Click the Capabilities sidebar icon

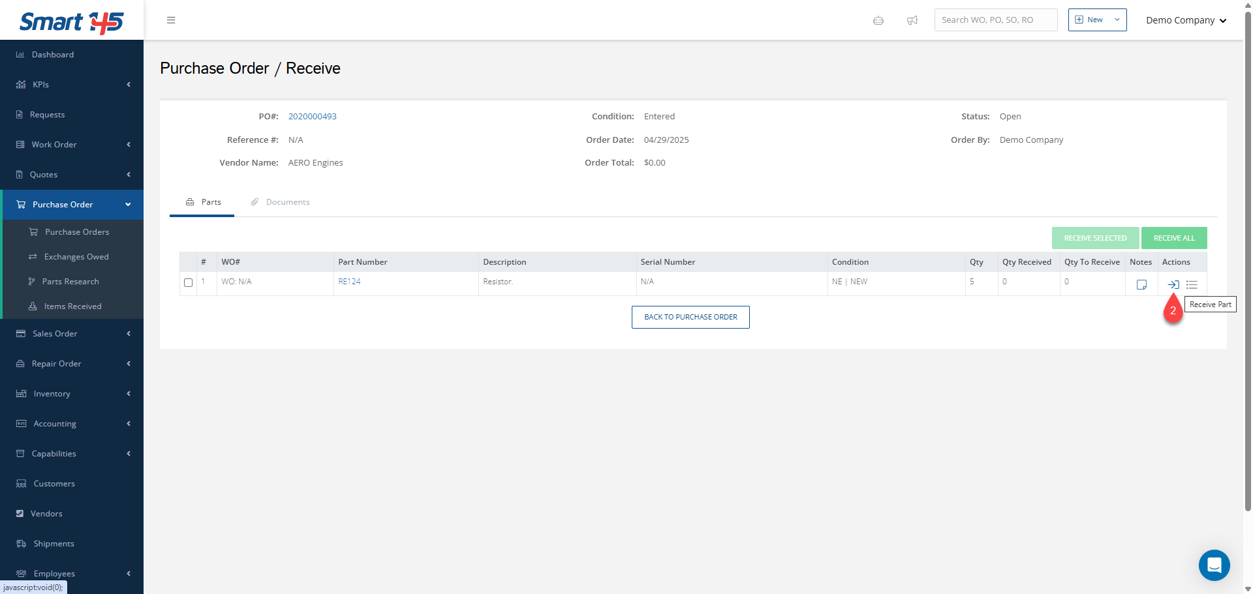click(x=20, y=454)
